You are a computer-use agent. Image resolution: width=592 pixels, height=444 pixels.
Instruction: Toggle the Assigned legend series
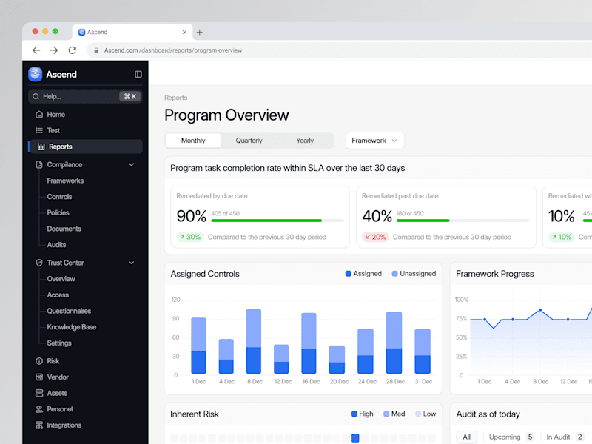tap(363, 273)
